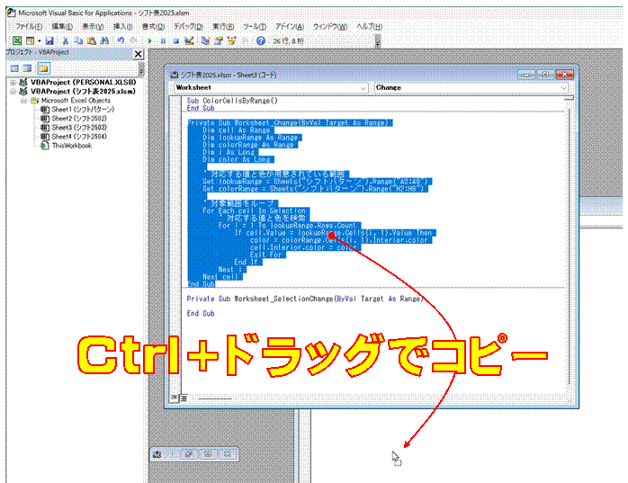Screen dimensions: 628x483
Task: Close the minimized code window at bottom
Action: 227,454
